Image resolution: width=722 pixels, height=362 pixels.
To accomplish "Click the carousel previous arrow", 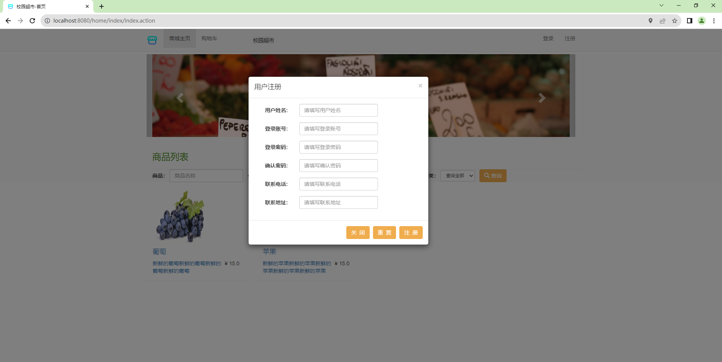I will [180, 98].
